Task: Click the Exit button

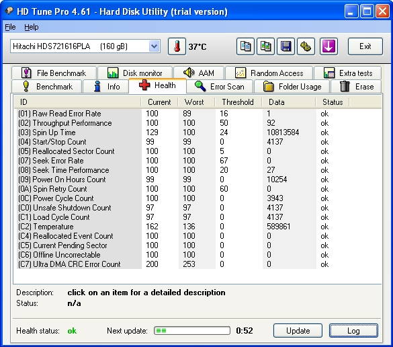Action: pos(365,46)
